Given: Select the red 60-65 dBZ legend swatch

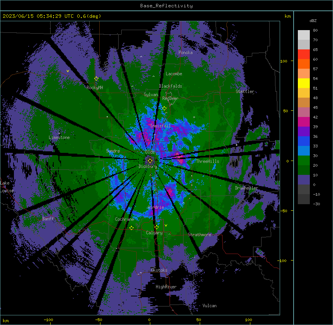Looking at the screenshot, I should point(304,54).
